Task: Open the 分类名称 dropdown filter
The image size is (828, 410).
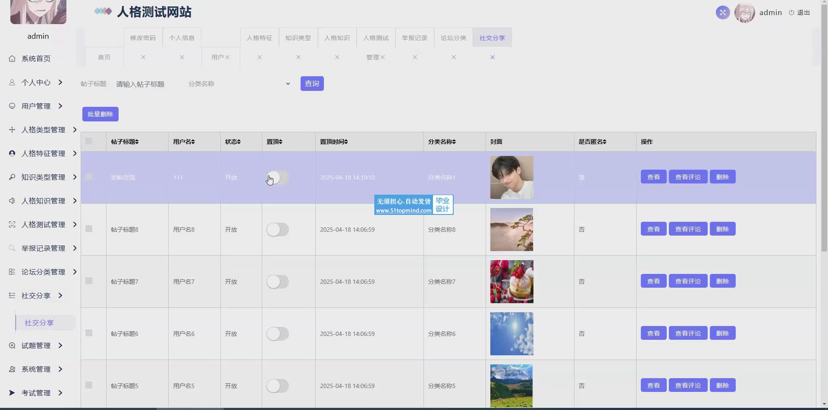Action: click(238, 84)
